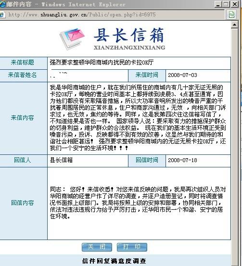Click the 回信时间 date 2008-07-18

tap(182, 160)
